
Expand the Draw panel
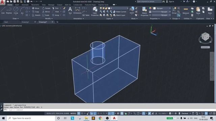(x=16, y=18)
